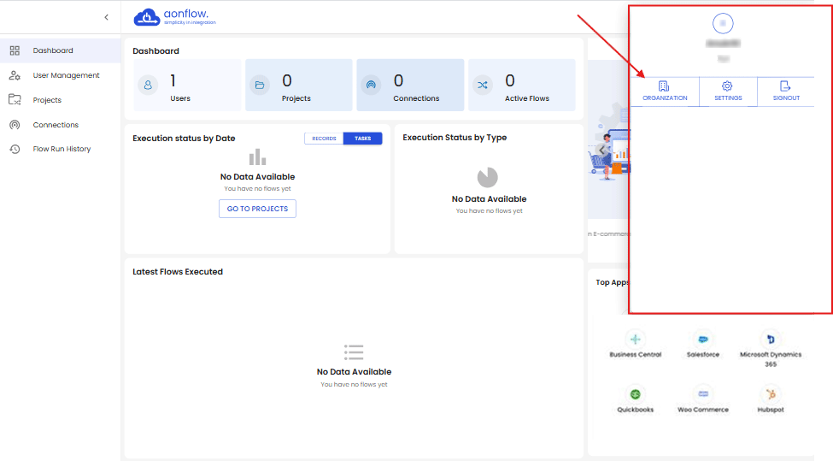Click the previous arrow on banner carousel

pos(601,150)
